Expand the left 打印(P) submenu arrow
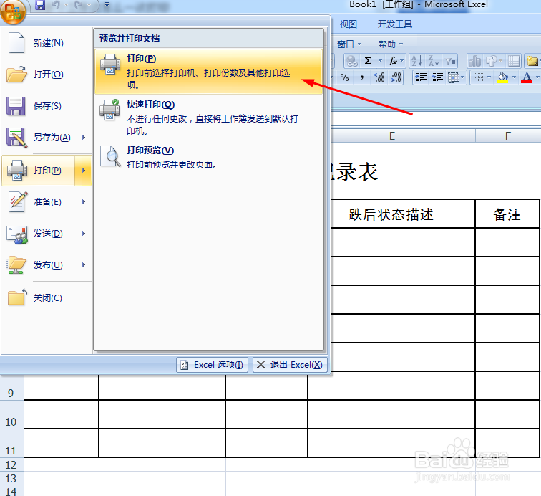541x496 pixels. click(x=84, y=171)
